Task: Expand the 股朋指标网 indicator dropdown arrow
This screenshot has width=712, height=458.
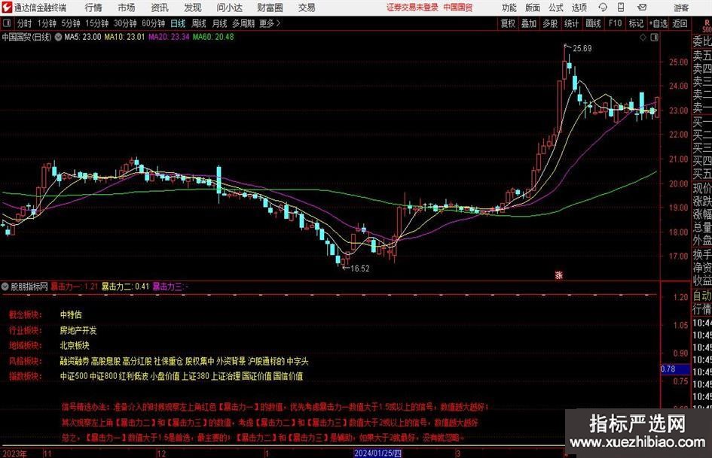Action: pyautogui.click(x=5, y=287)
